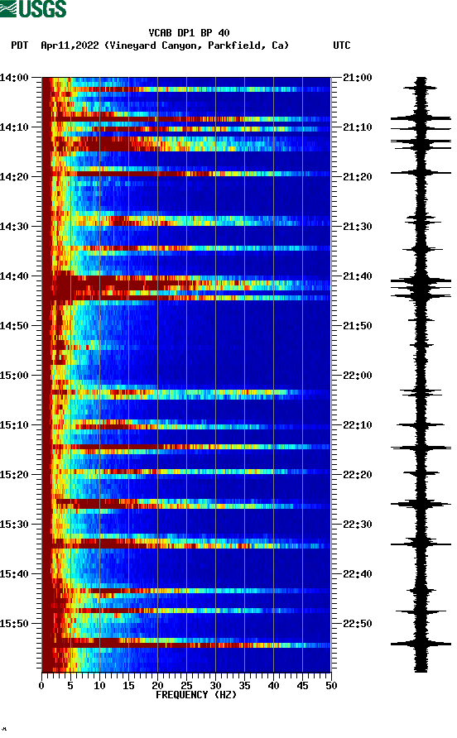Click the seismogram spike near 21:08 UTC
The width and height of the screenshot is (457, 738).
(421, 118)
